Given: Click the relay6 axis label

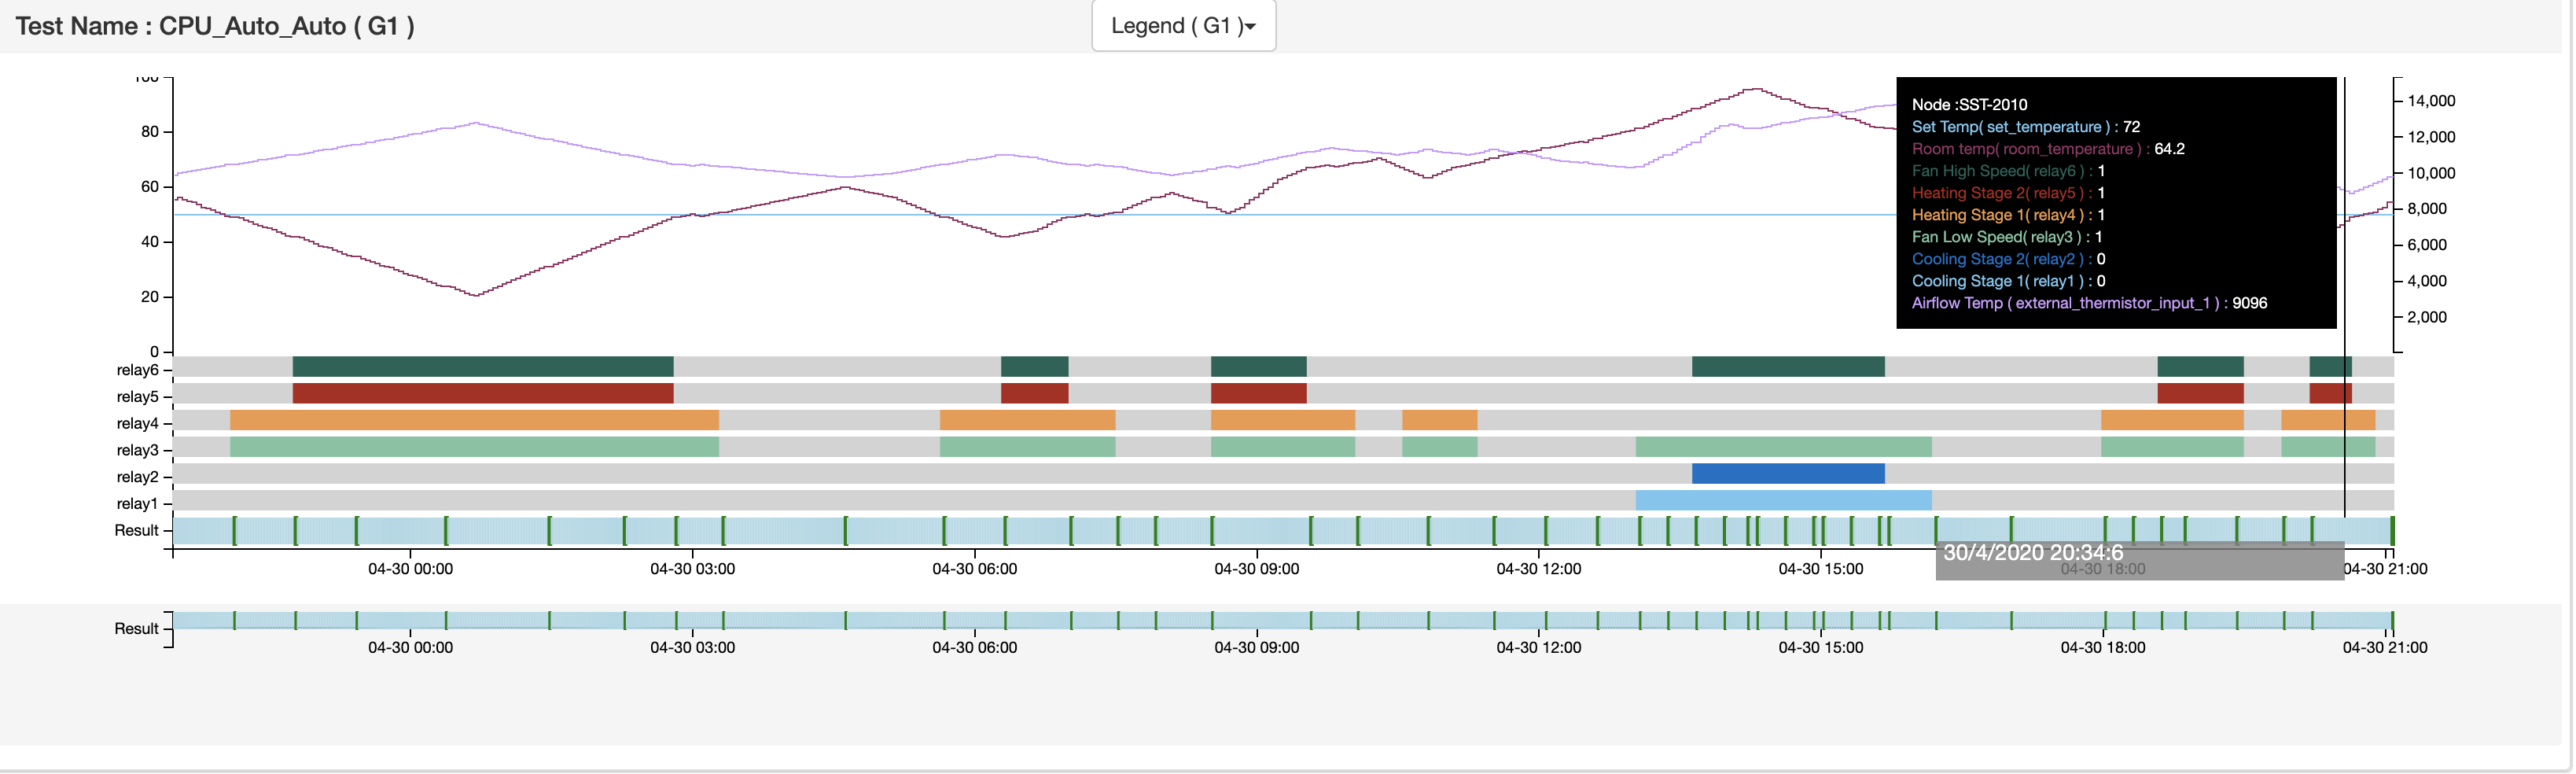Looking at the screenshot, I should (137, 371).
